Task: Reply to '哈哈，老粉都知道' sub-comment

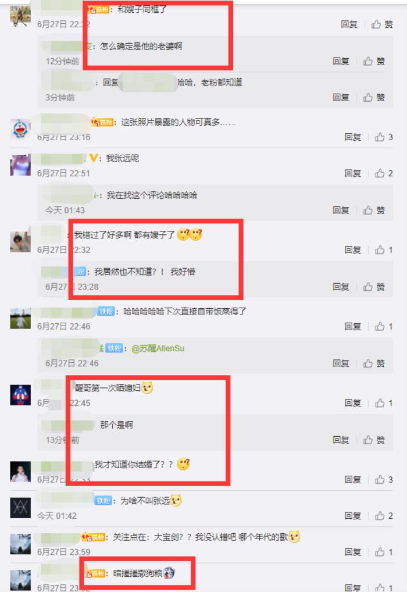Action: coord(341,98)
